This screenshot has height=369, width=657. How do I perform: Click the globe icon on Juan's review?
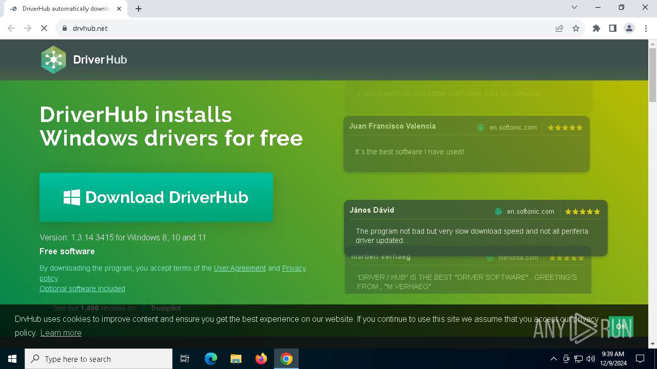coord(481,128)
